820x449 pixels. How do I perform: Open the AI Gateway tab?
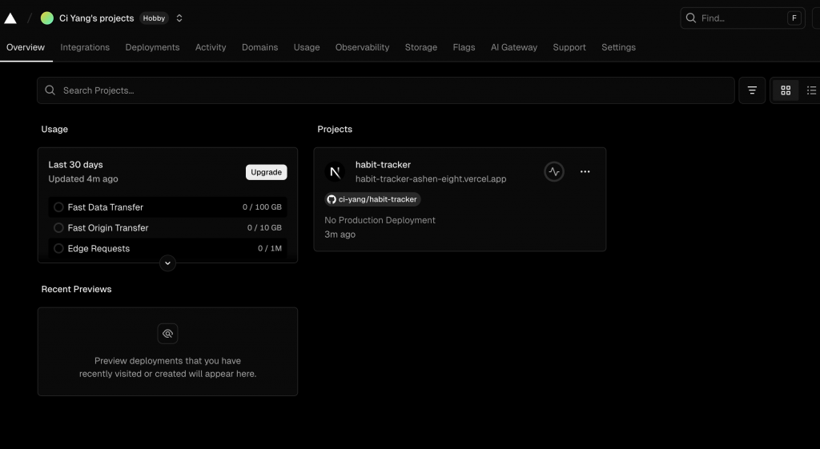(x=514, y=47)
